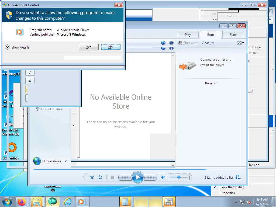Turn on shuffle in Media Player

(92, 177)
